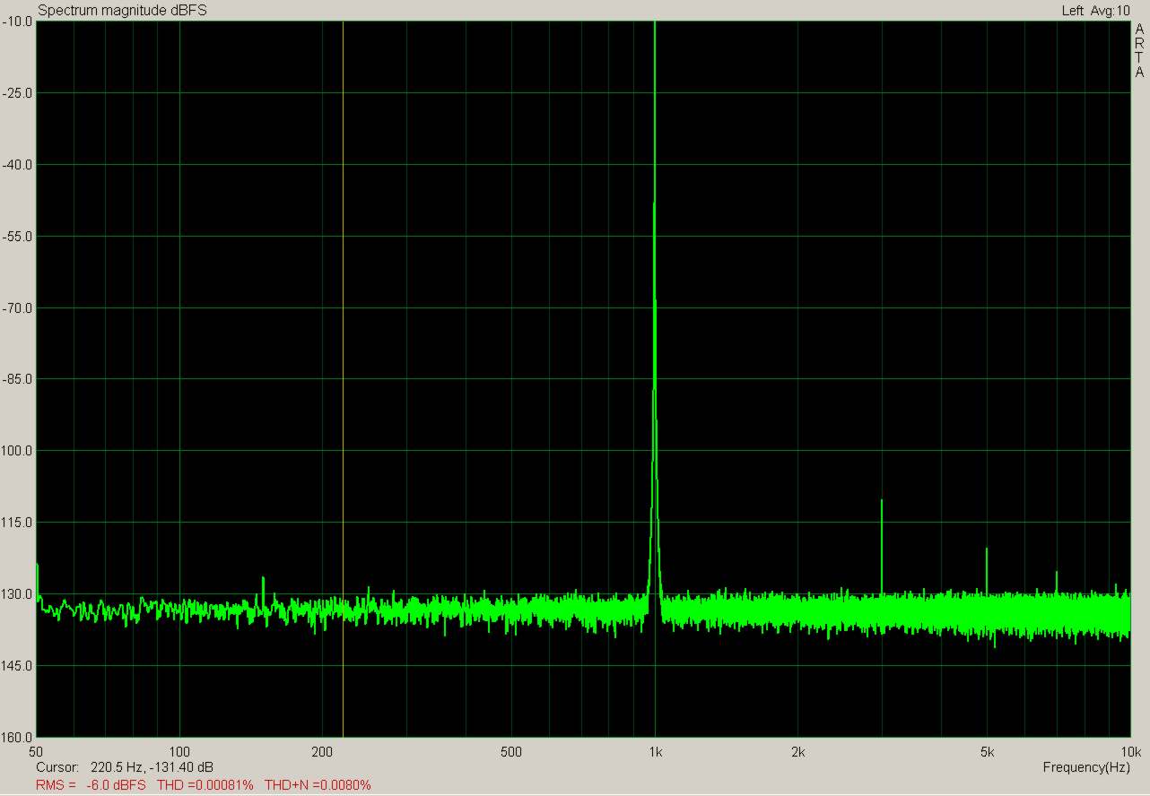Click the '500' frequency axis label
This screenshot has height=796, width=1150.
tap(512, 751)
